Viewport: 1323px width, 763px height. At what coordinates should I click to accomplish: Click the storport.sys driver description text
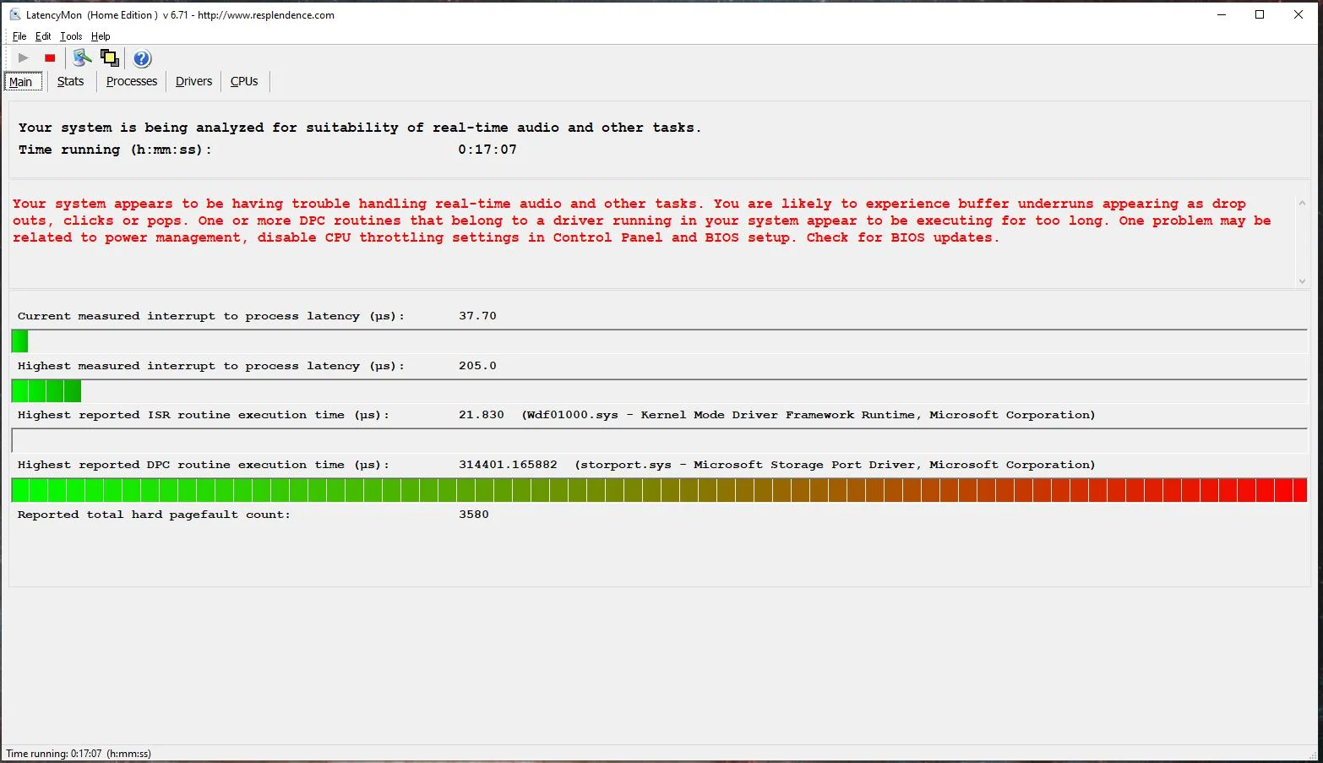tap(835, 465)
